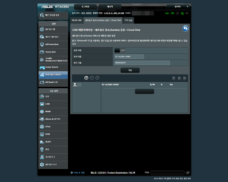This screenshot has height=182, width=228.
Task: Click the green network clients status icon
Action: pos(182,13)
